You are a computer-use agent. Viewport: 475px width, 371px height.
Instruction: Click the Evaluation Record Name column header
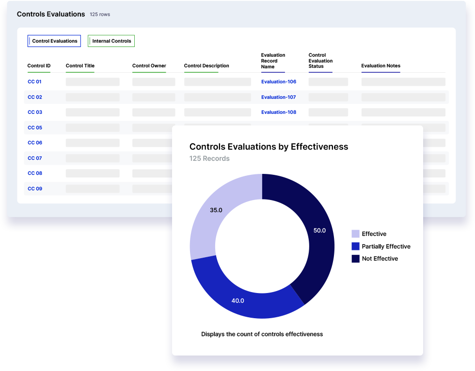click(x=273, y=61)
